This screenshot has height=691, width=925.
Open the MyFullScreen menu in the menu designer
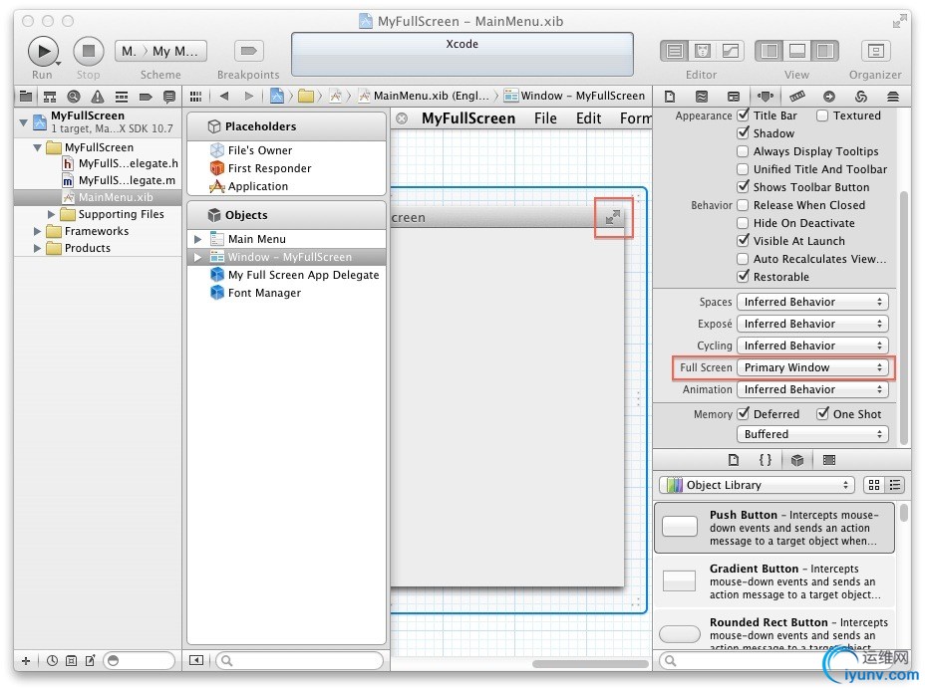tap(468, 118)
